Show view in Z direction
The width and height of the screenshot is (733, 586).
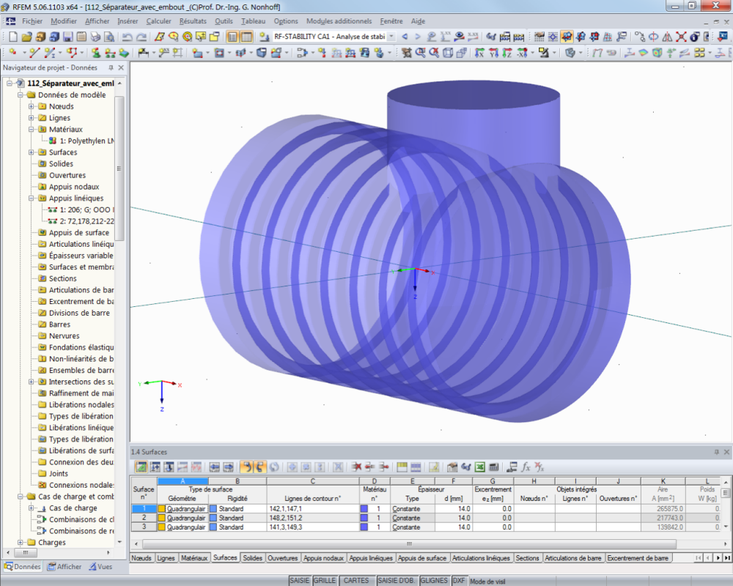point(507,53)
